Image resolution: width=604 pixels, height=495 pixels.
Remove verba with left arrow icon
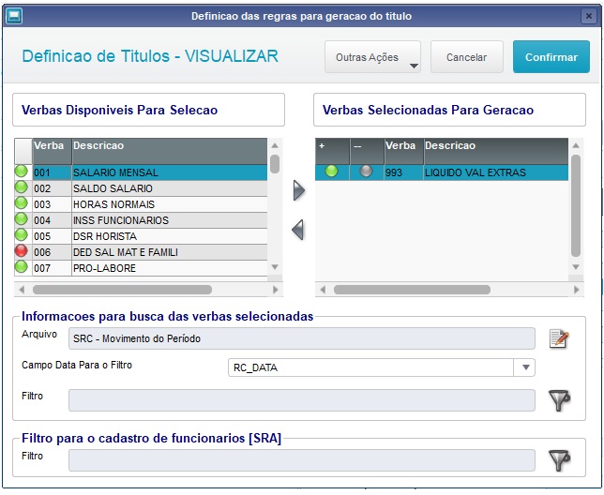(x=297, y=230)
